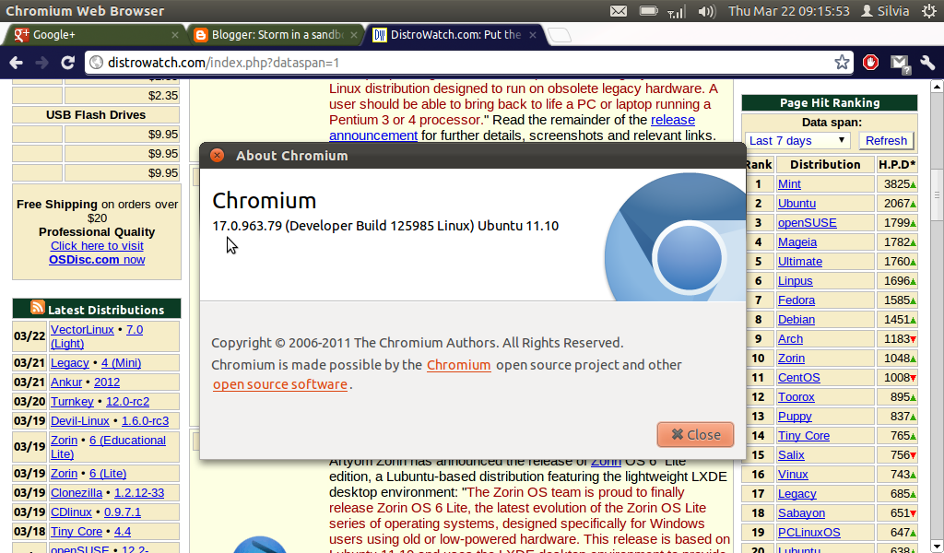Viewport: 944px width, 553px height.
Task: Click the Zorin link in the article text
Action: pyautogui.click(x=606, y=462)
